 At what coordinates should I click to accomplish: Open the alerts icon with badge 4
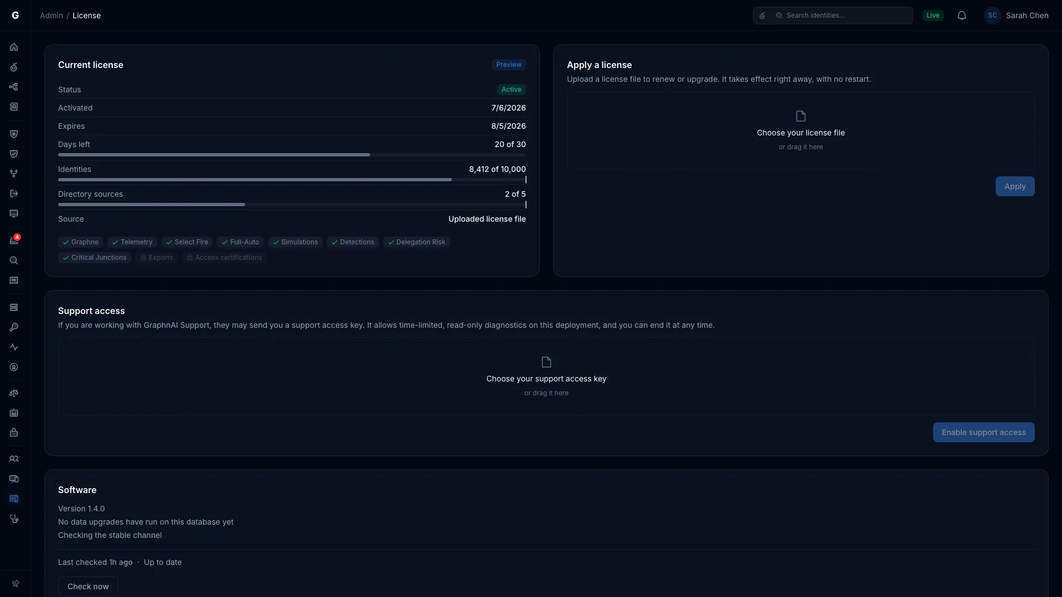14,240
